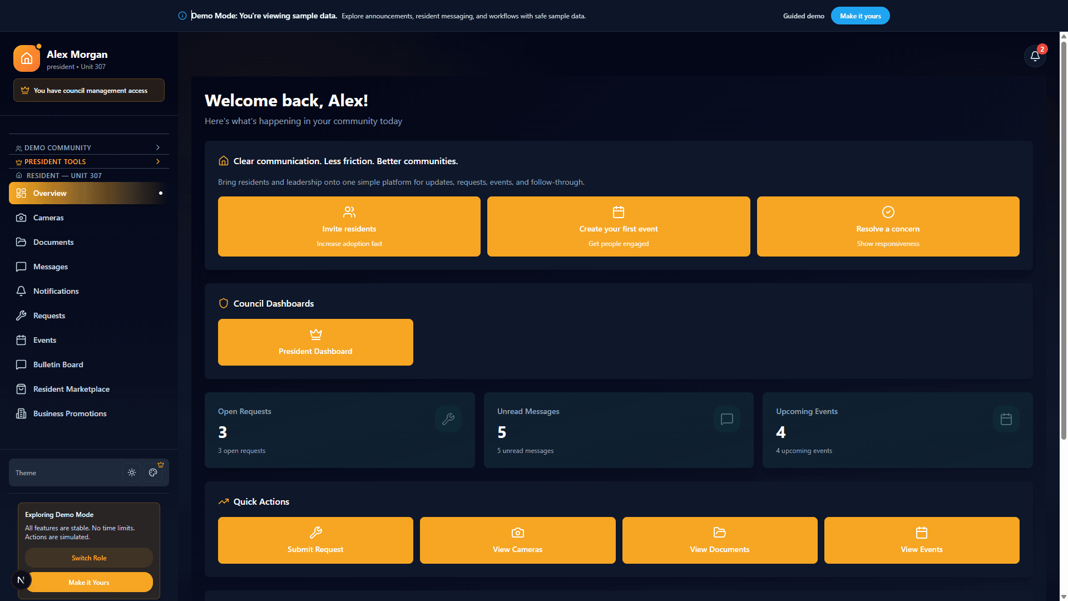Click the View Documents quick action

pyautogui.click(x=720, y=540)
